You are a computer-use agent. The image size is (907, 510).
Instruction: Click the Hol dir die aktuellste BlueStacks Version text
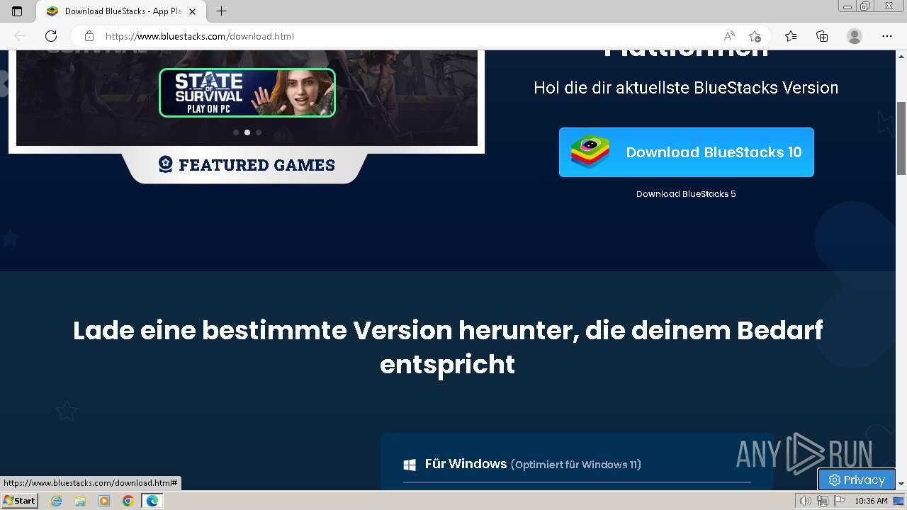tap(686, 88)
